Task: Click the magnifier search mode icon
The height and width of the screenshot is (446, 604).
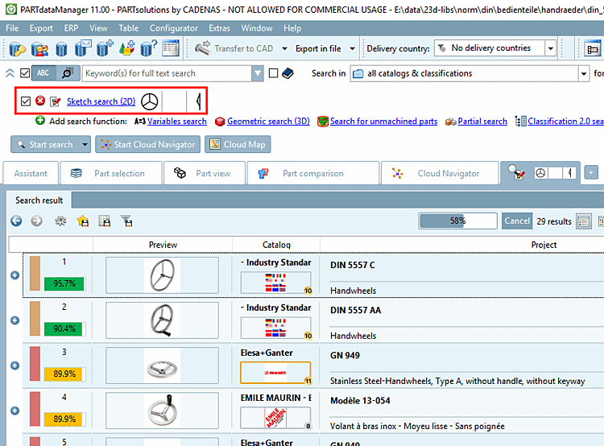Action: [x=68, y=73]
